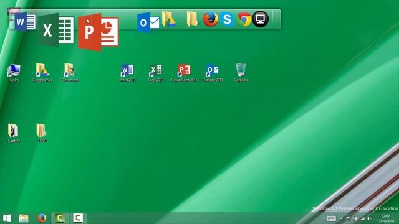This screenshot has width=399, height=224.
Task: Select the PowerPoint 2013 desktop shortcut
Action: pyautogui.click(x=184, y=73)
